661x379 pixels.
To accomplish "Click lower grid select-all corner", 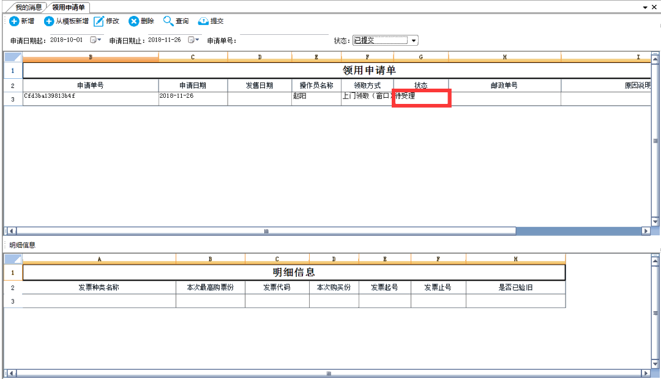I will point(13,259).
